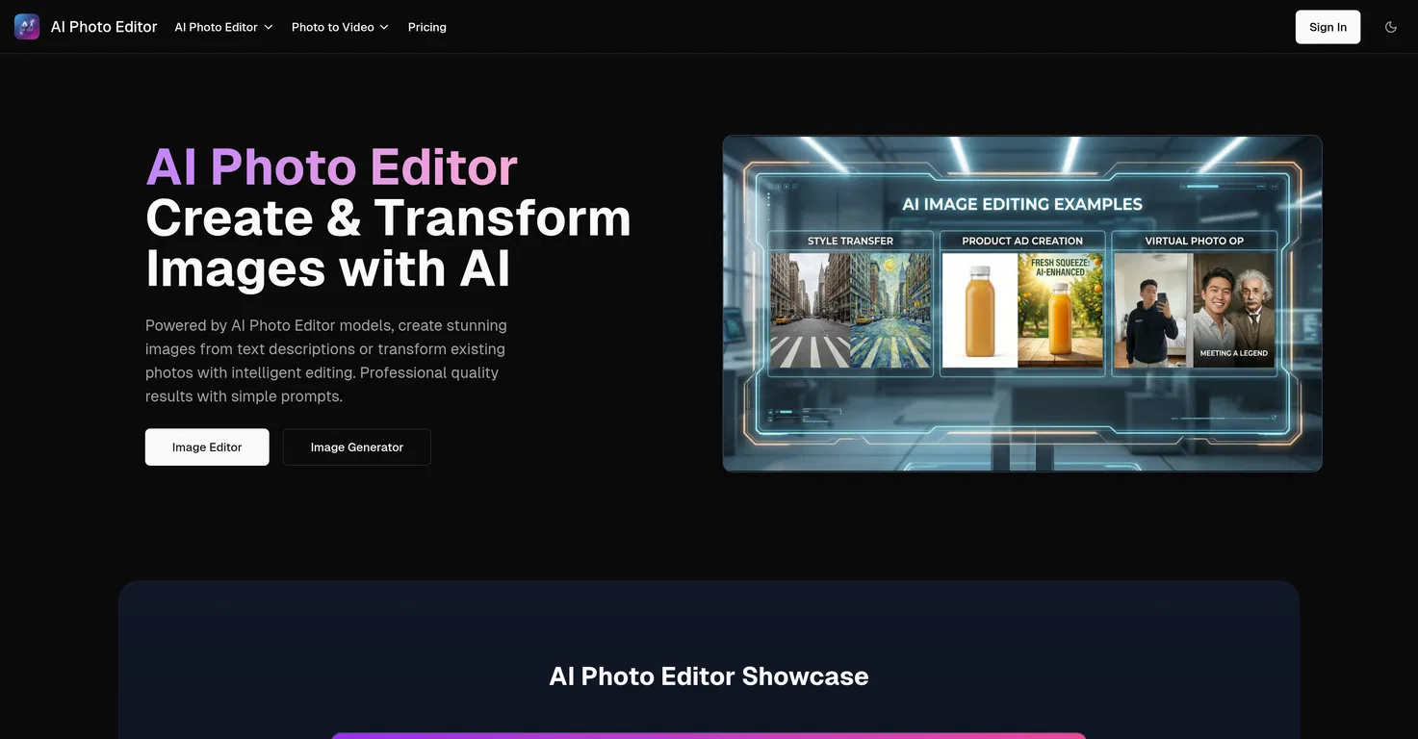Go to the Pricing page

[426, 27]
